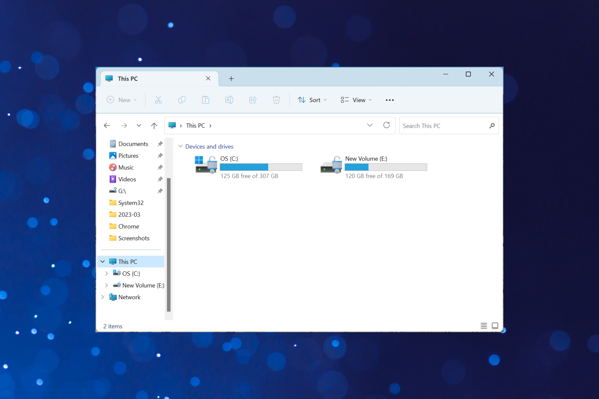Image resolution: width=599 pixels, height=399 pixels.
Task: Select the Cut icon in the toolbar
Action: click(158, 100)
